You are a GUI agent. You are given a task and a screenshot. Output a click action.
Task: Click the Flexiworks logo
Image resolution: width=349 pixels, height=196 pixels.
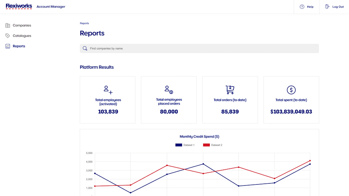(x=19, y=6)
